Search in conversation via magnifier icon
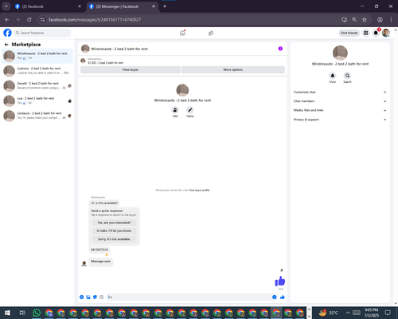Viewport: 398px width, 319px height. click(x=347, y=76)
